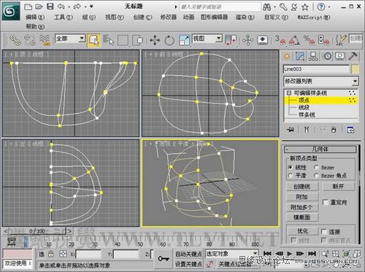Screen dimensions: 365x272
Task: Activate the Select and Rotate tool
Action: click(x=169, y=40)
